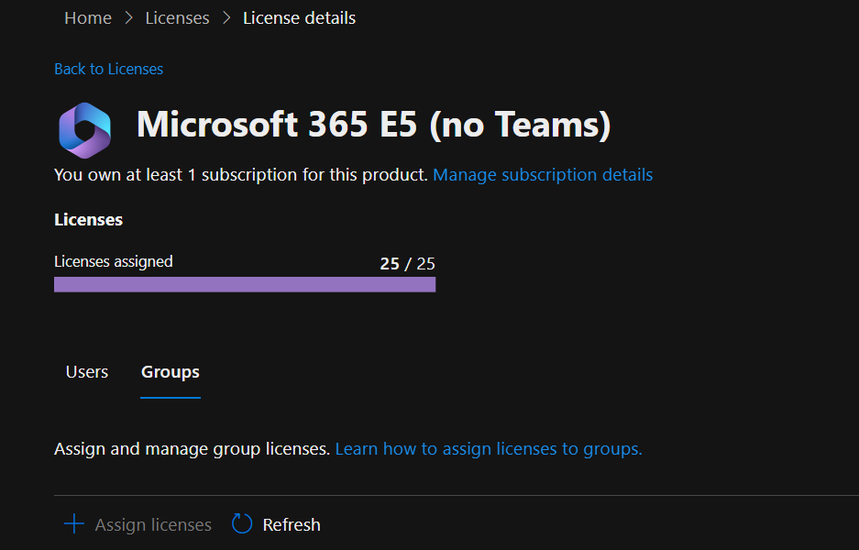Open the Home breadcrumb link
Image resolution: width=859 pixels, height=550 pixels.
tap(87, 17)
